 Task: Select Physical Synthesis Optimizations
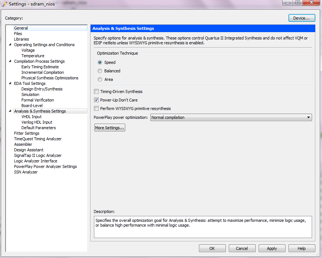coord(50,78)
